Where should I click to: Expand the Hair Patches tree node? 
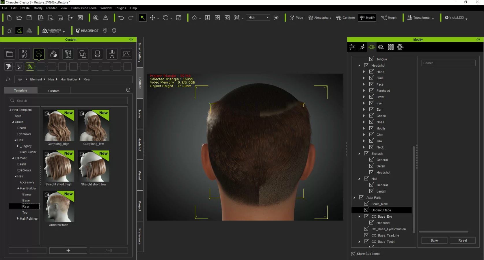18,218
